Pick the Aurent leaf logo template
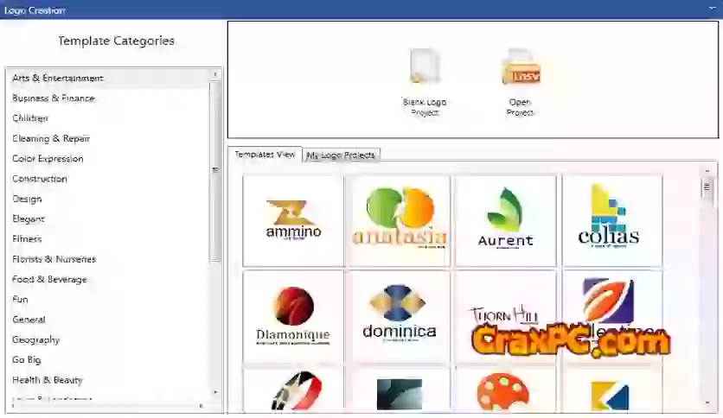 coord(505,219)
